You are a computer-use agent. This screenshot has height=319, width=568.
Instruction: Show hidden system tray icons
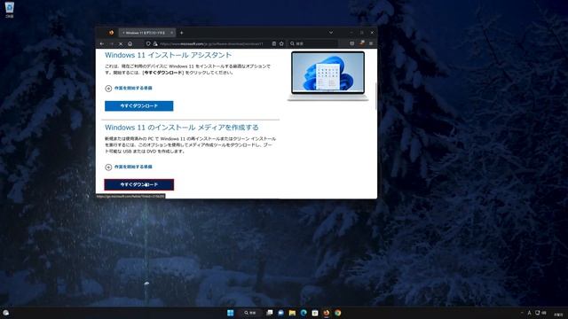pyautogui.click(x=522, y=313)
